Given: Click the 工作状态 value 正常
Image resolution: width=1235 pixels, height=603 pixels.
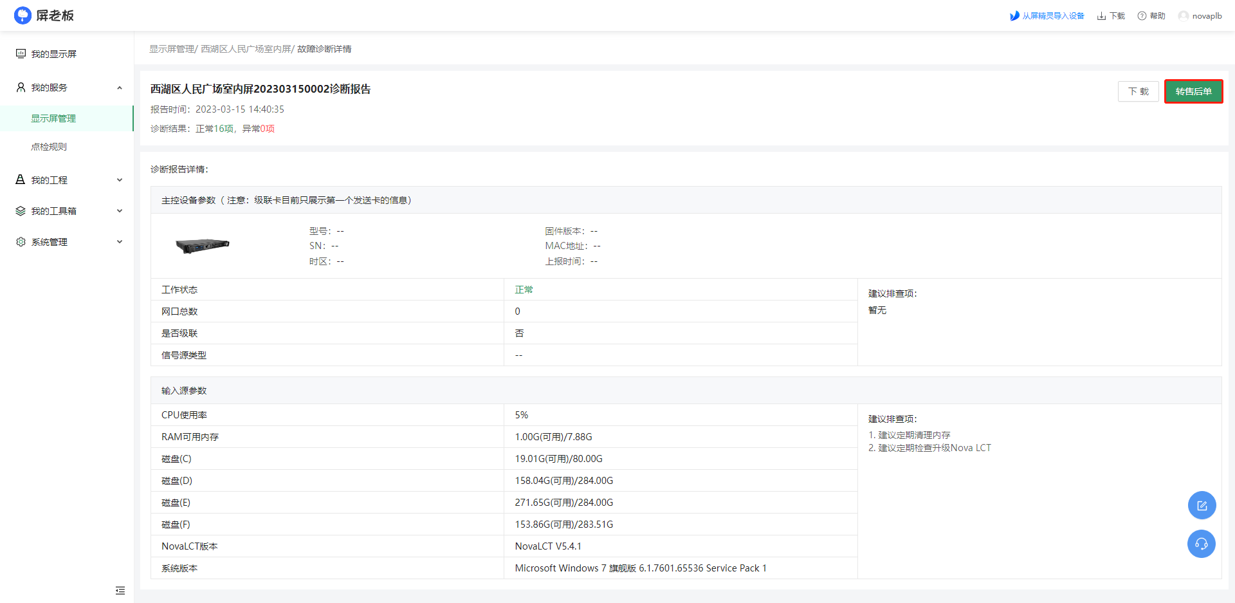Looking at the screenshot, I should tap(524, 290).
